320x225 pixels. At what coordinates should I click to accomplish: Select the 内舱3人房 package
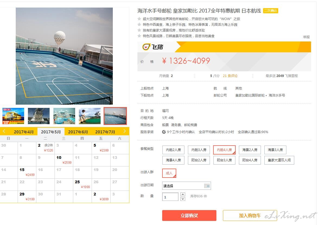199,150
